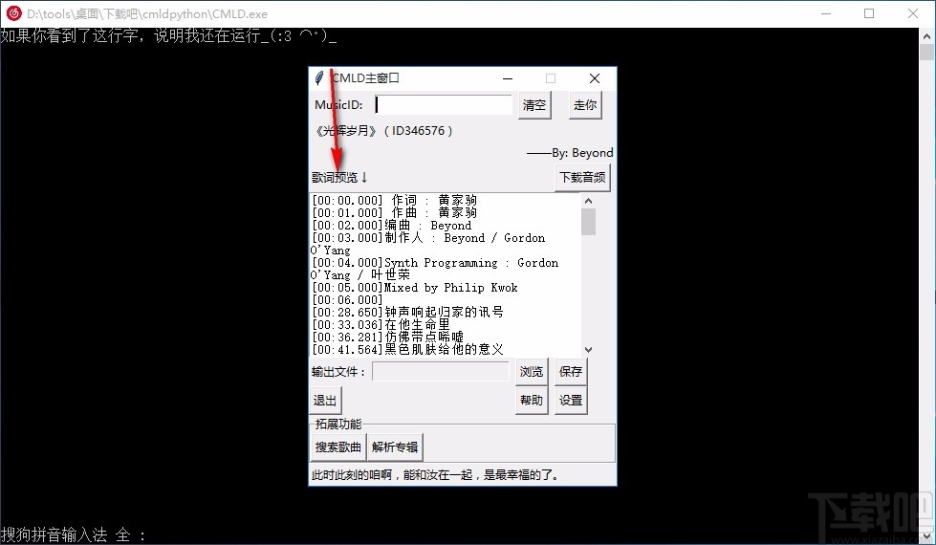Open 帮助 help
The image size is (936, 545).
coord(532,400)
